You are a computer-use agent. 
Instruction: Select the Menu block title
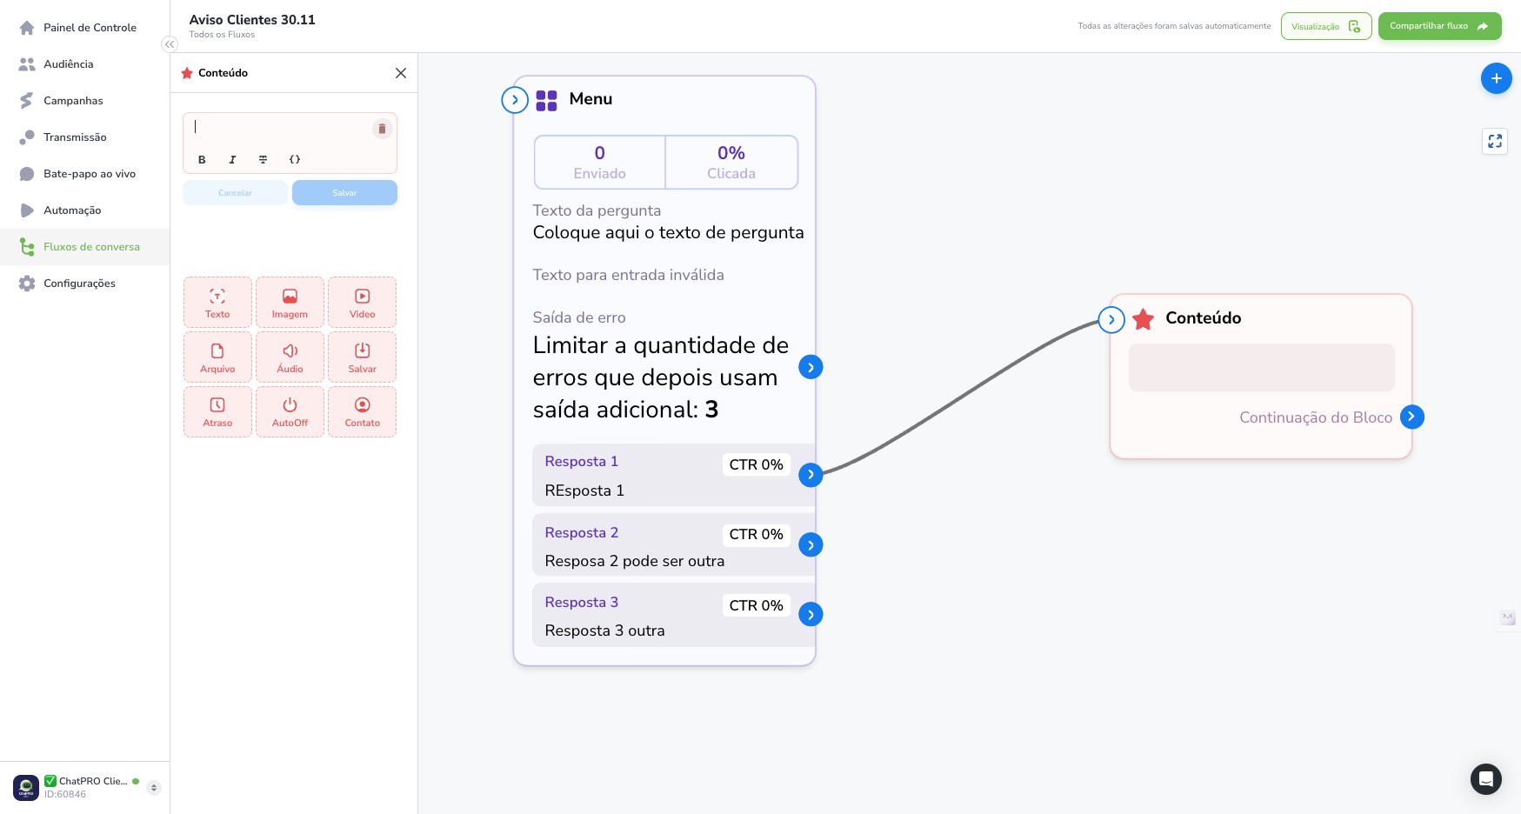pyautogui.click(x=590, y=99)
